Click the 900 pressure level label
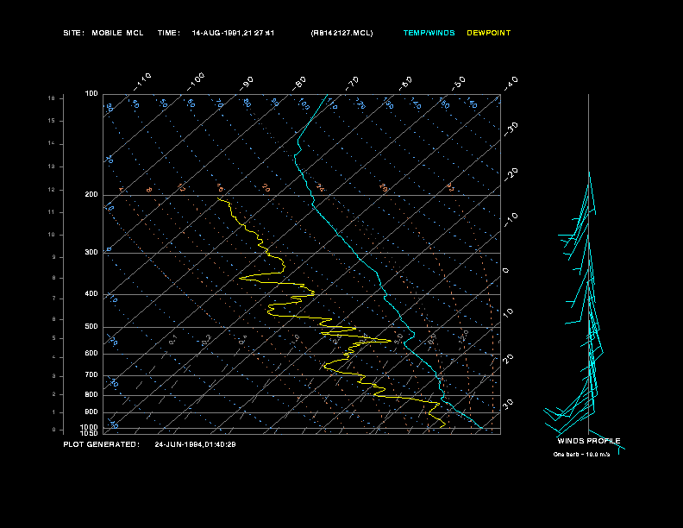This screenshot has height=528, width=683. click(x=91, y=412)
